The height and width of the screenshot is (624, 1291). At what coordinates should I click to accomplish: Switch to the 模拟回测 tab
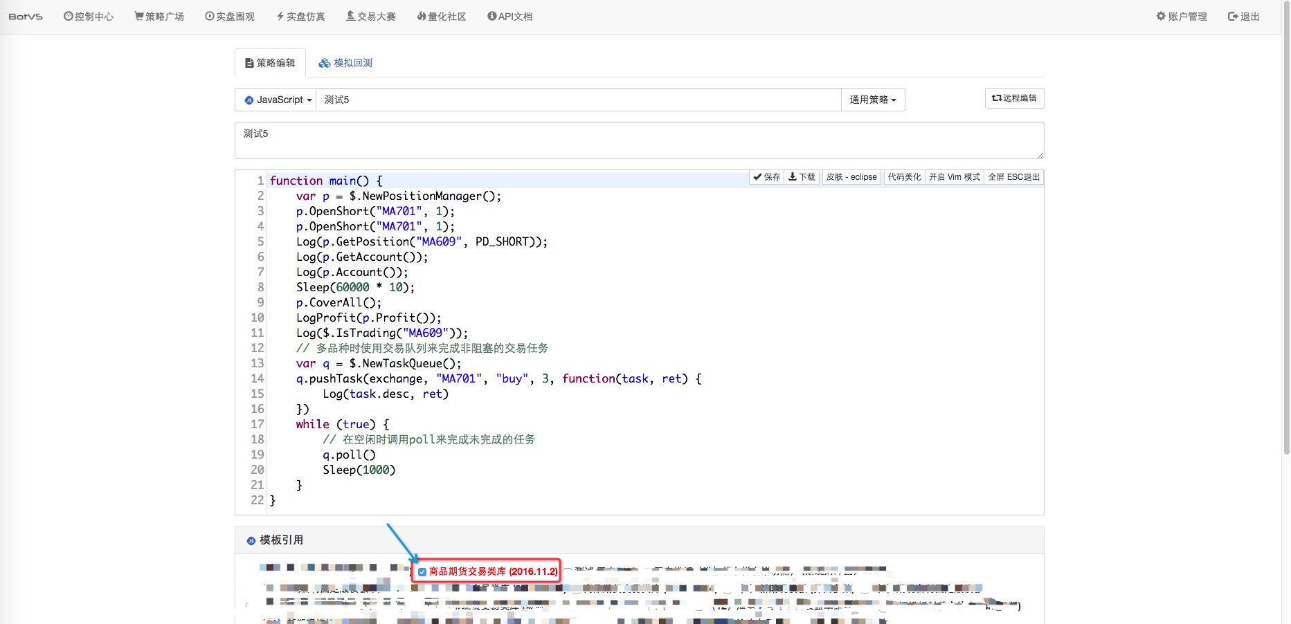point(345,63)
